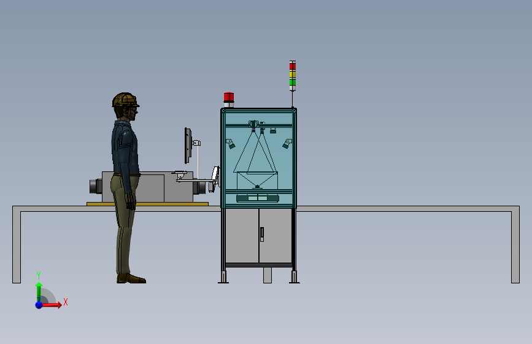This screenshot has width=532, height=344.
Task: Select the center support foot under cabinet
Action: coord(268,275)
